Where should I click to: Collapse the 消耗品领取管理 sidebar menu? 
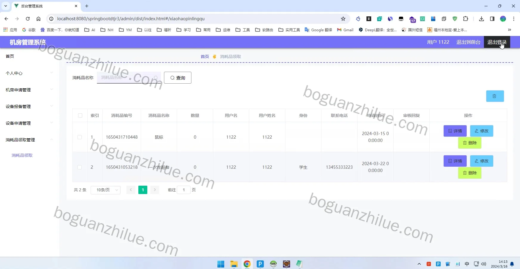(30, 140)
